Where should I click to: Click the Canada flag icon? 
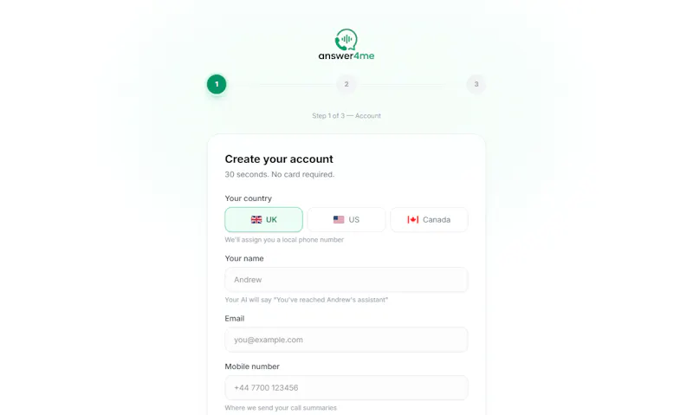point(413,220)
